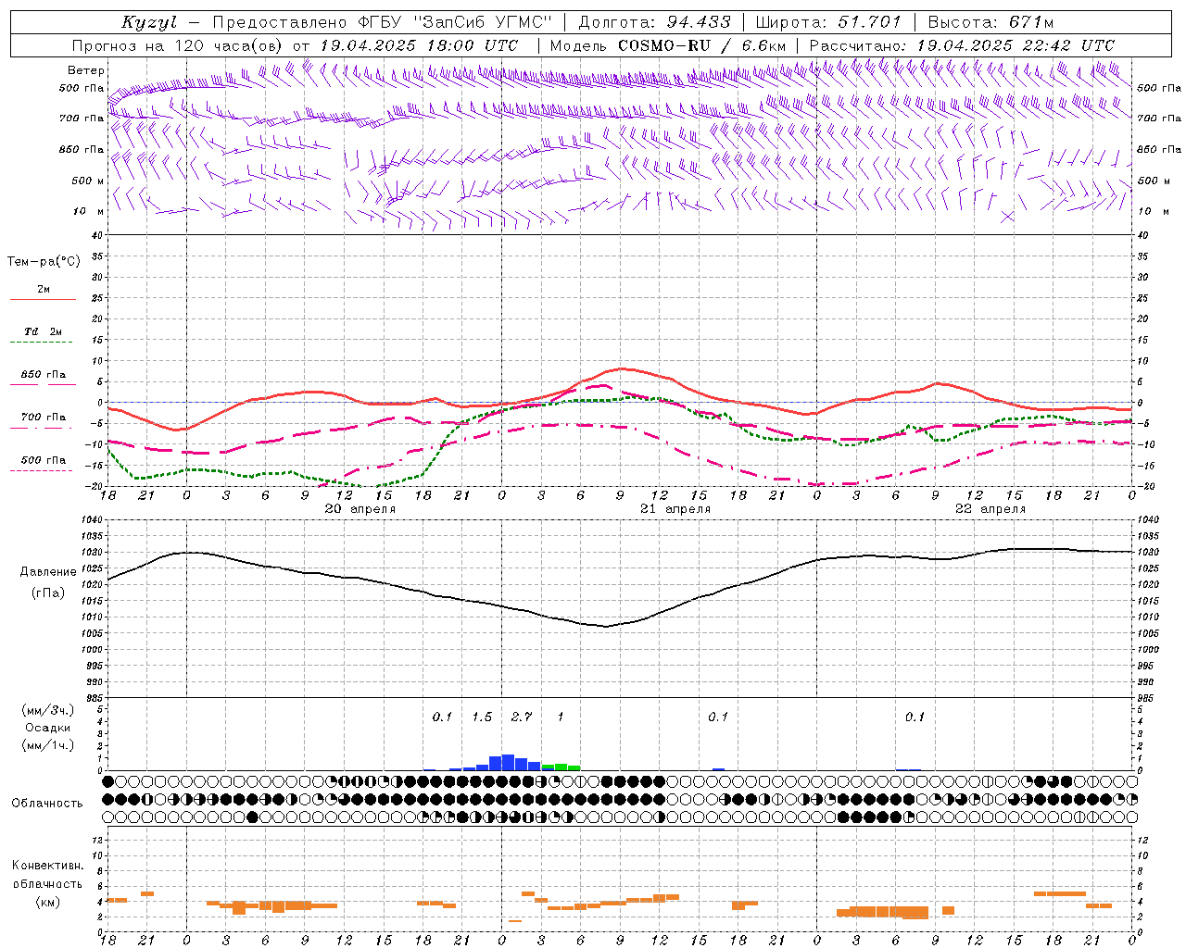Click the "20 апреля" date label

tap(360, 509)
